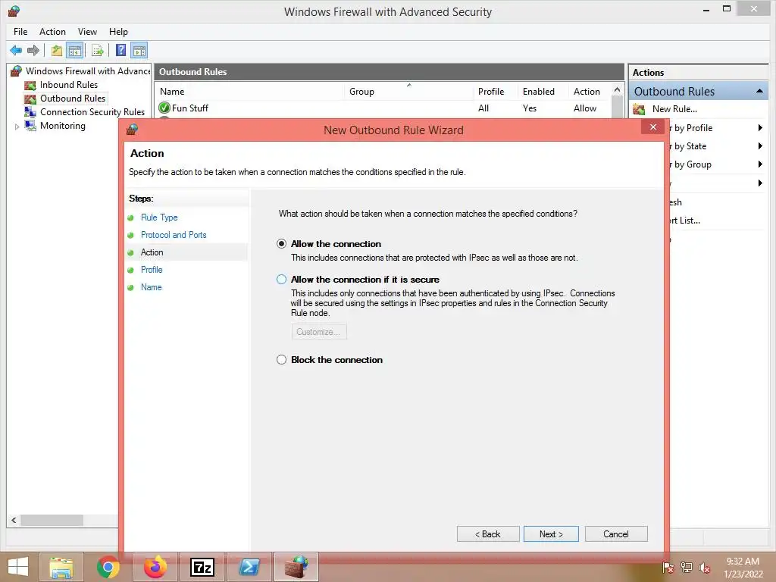This screenshot has width=776, height=582.
Task: Select Inbound Rules in the console tree
Action: coord(69,85)
